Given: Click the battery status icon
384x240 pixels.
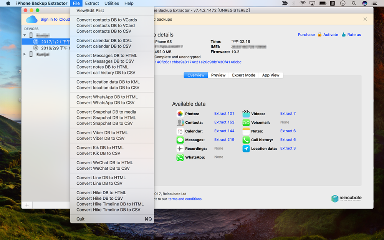Looking at the screenshot, I should [323, 3].
